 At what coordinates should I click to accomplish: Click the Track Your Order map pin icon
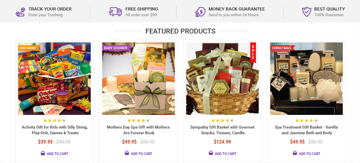click(20, 12)
